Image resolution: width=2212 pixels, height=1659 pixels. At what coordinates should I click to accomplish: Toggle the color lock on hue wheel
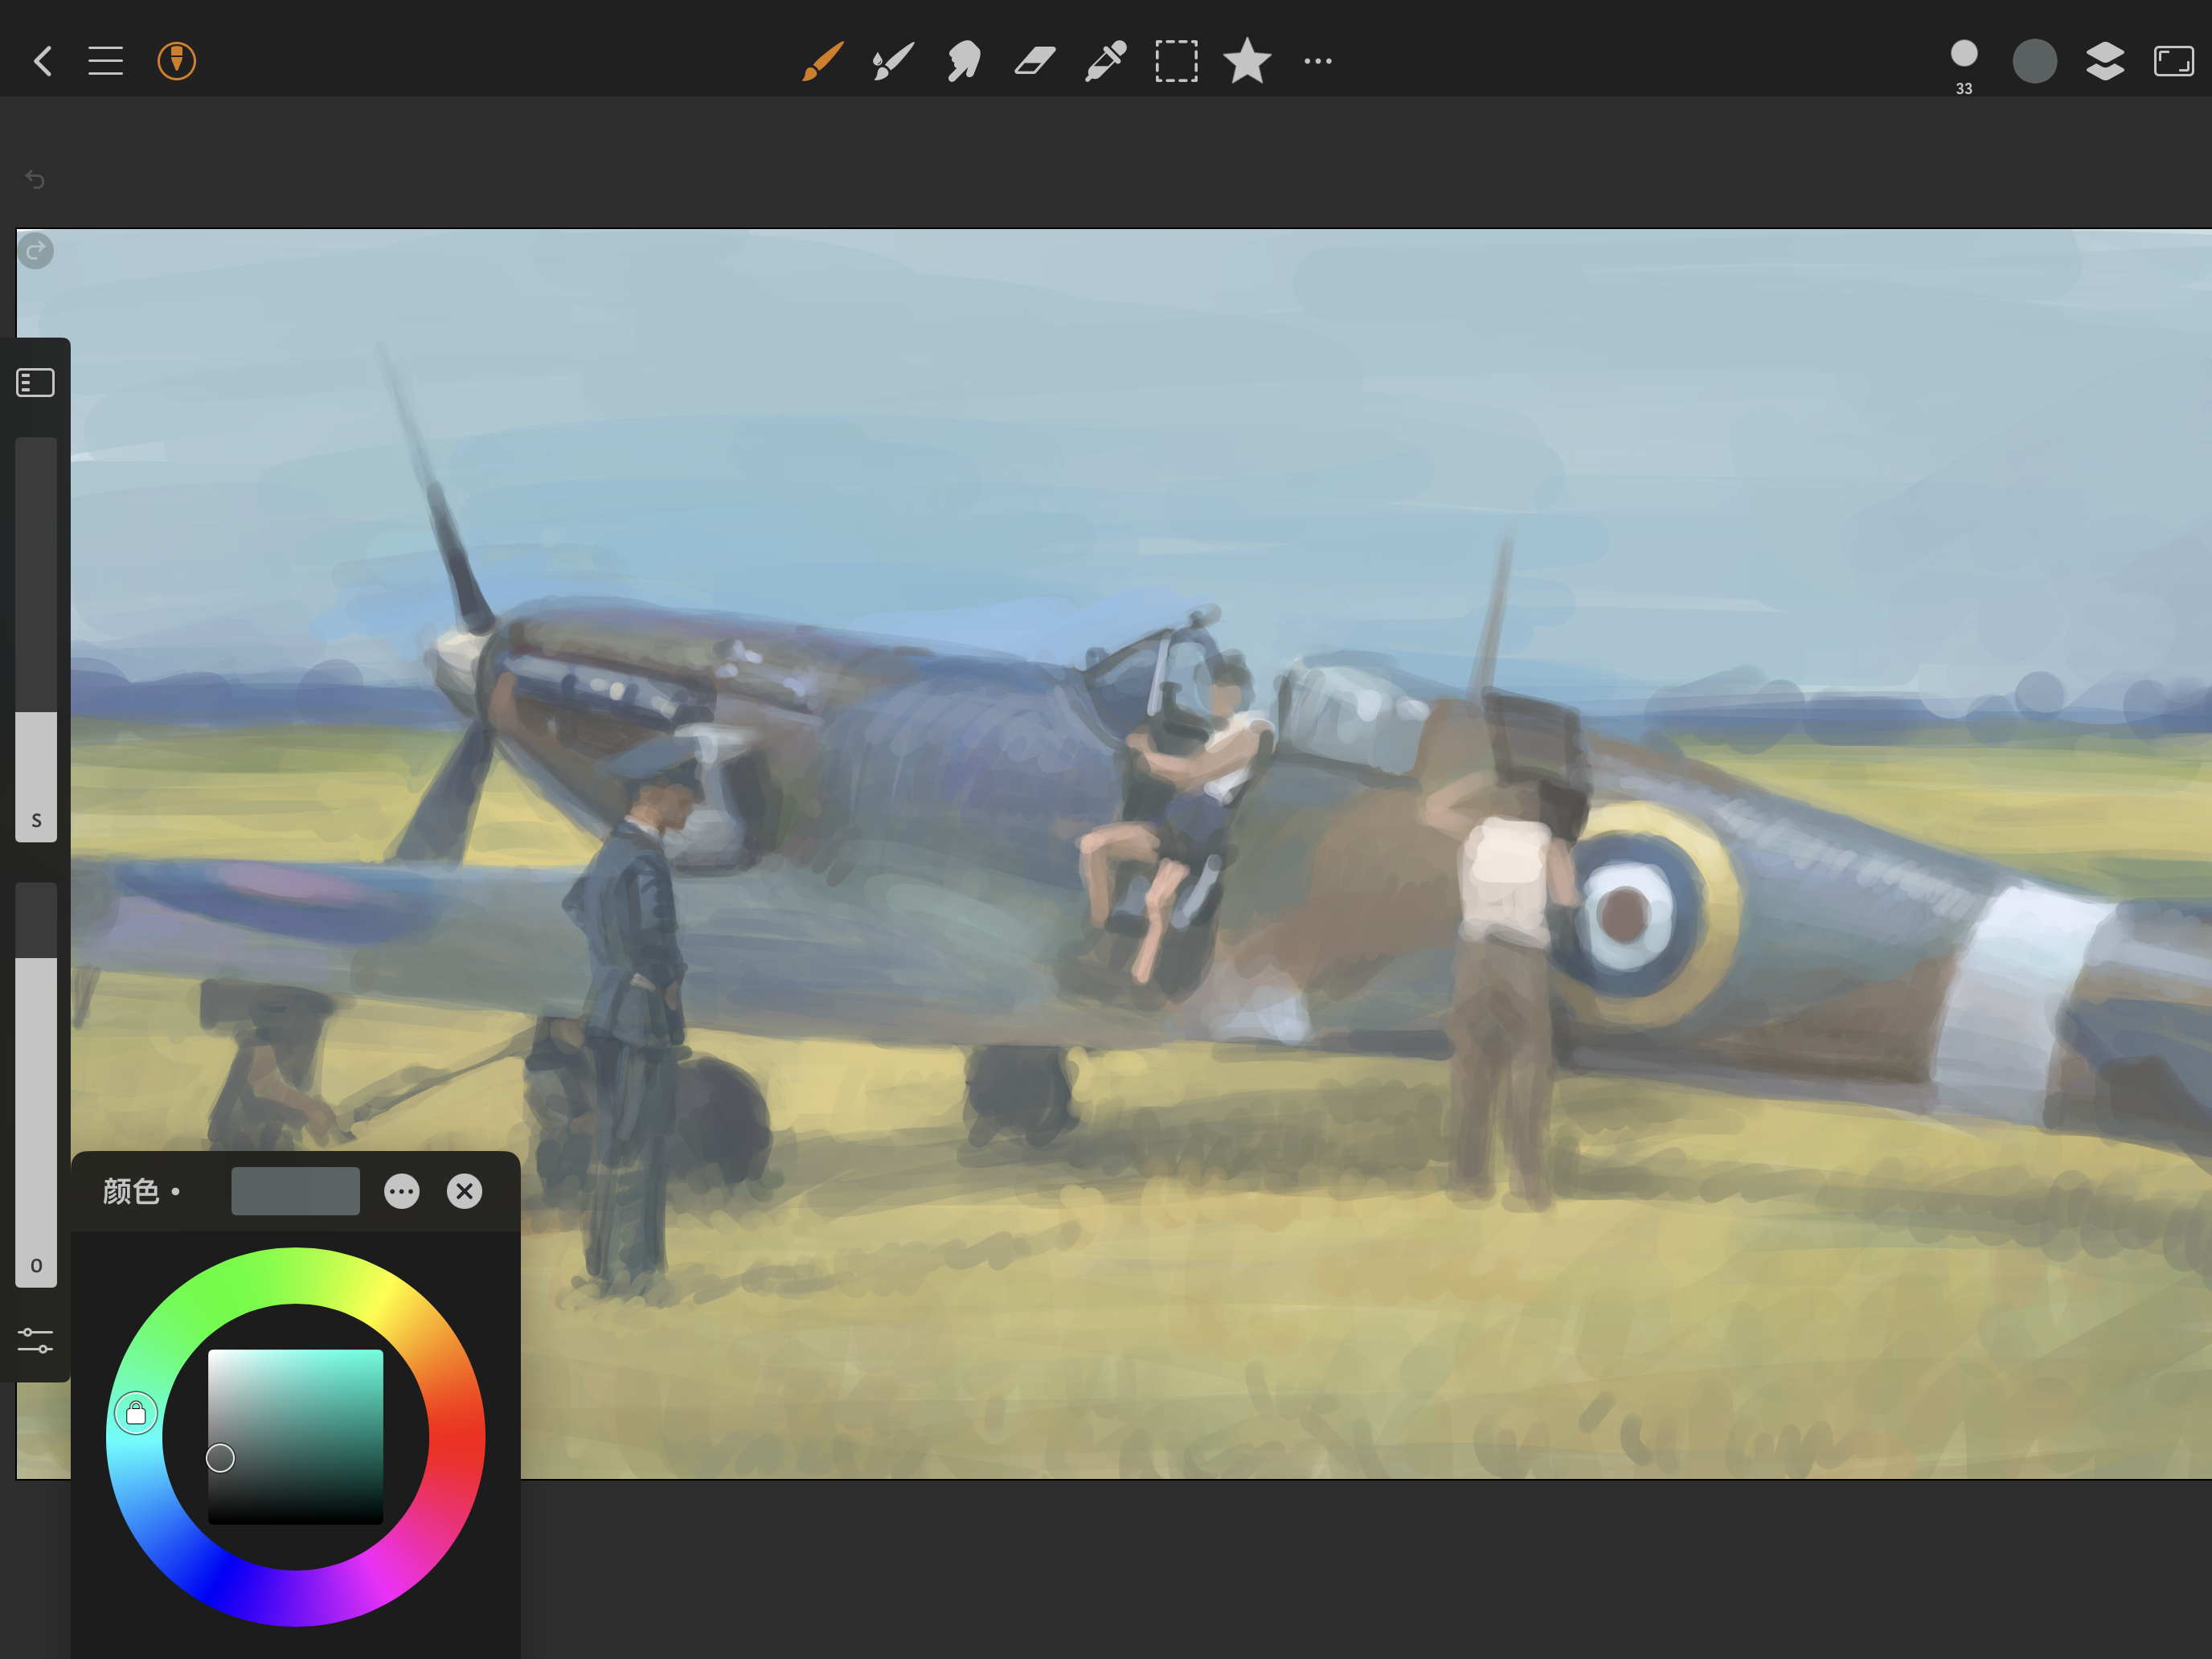click(136, 1413)
